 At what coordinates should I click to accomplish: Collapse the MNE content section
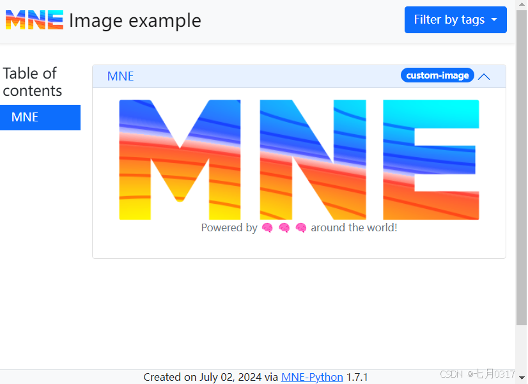[484, 76]
